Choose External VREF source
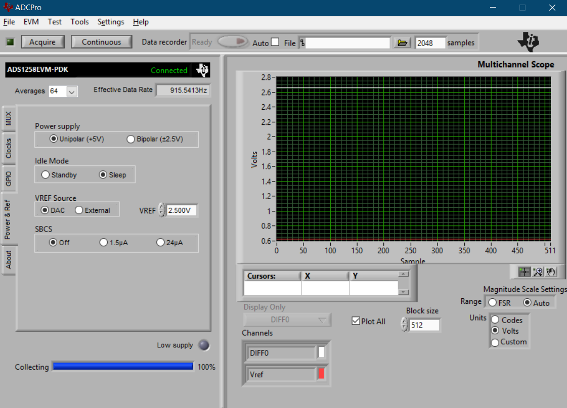Image resolution: width=567 pixels, height=408 pixels. (x=79, y=210)
